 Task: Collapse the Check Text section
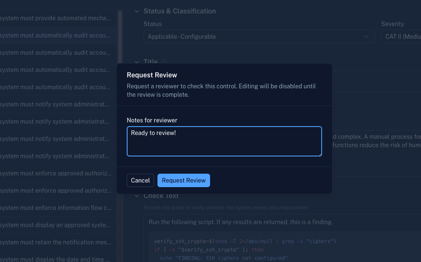(136, 196)
